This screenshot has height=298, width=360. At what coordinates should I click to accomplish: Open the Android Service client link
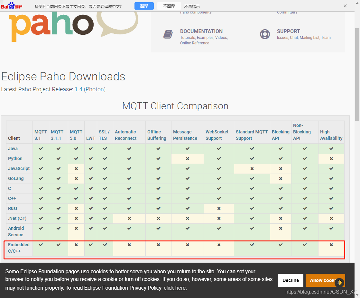click(16, 231)
